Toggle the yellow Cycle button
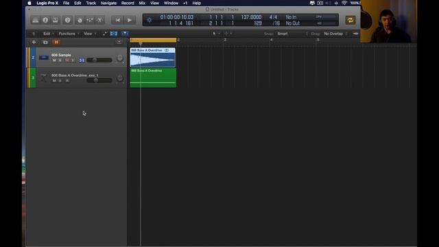Screen dimensions: 439x247 351,20
